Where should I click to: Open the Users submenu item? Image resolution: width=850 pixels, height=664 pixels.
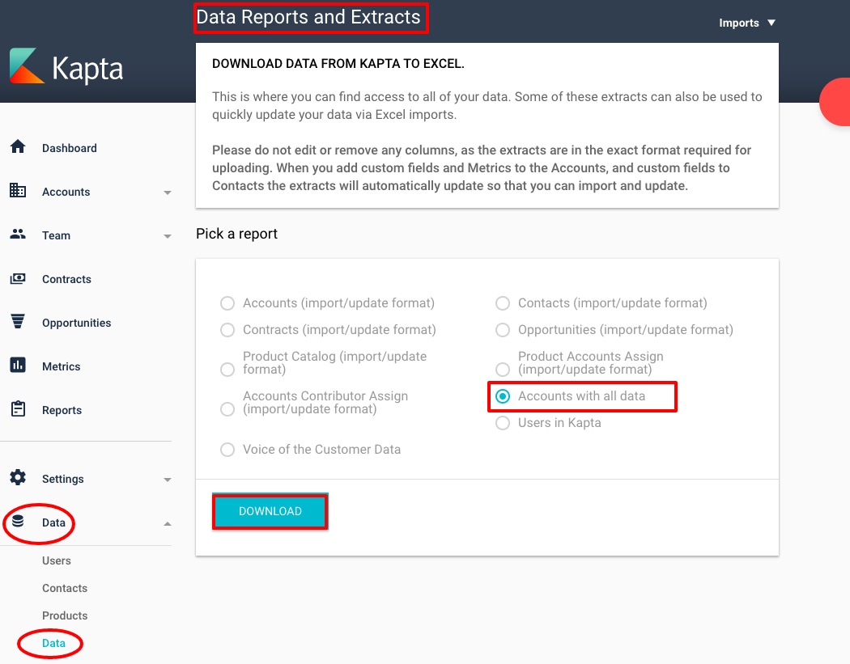[57, 560]
